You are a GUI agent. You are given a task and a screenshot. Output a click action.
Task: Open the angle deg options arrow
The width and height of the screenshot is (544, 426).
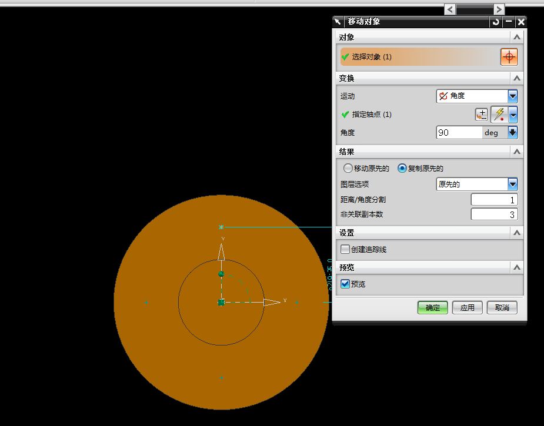513,132
